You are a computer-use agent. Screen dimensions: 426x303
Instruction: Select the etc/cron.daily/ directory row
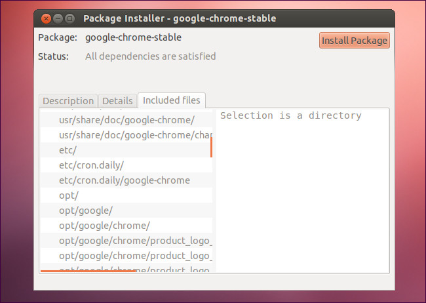pyautogui.click(x=91, y=165)
